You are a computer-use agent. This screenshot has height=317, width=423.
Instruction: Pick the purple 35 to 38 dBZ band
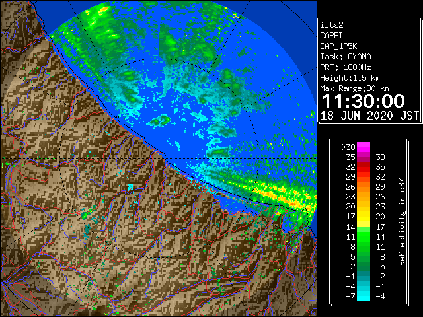coord(364,157)
